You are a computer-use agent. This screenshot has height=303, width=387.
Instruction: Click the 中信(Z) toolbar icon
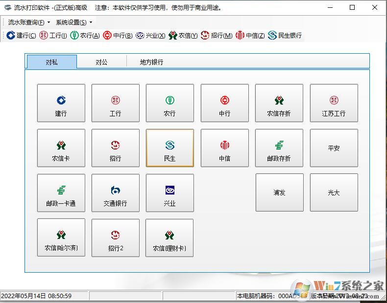[x=250, y=36]
